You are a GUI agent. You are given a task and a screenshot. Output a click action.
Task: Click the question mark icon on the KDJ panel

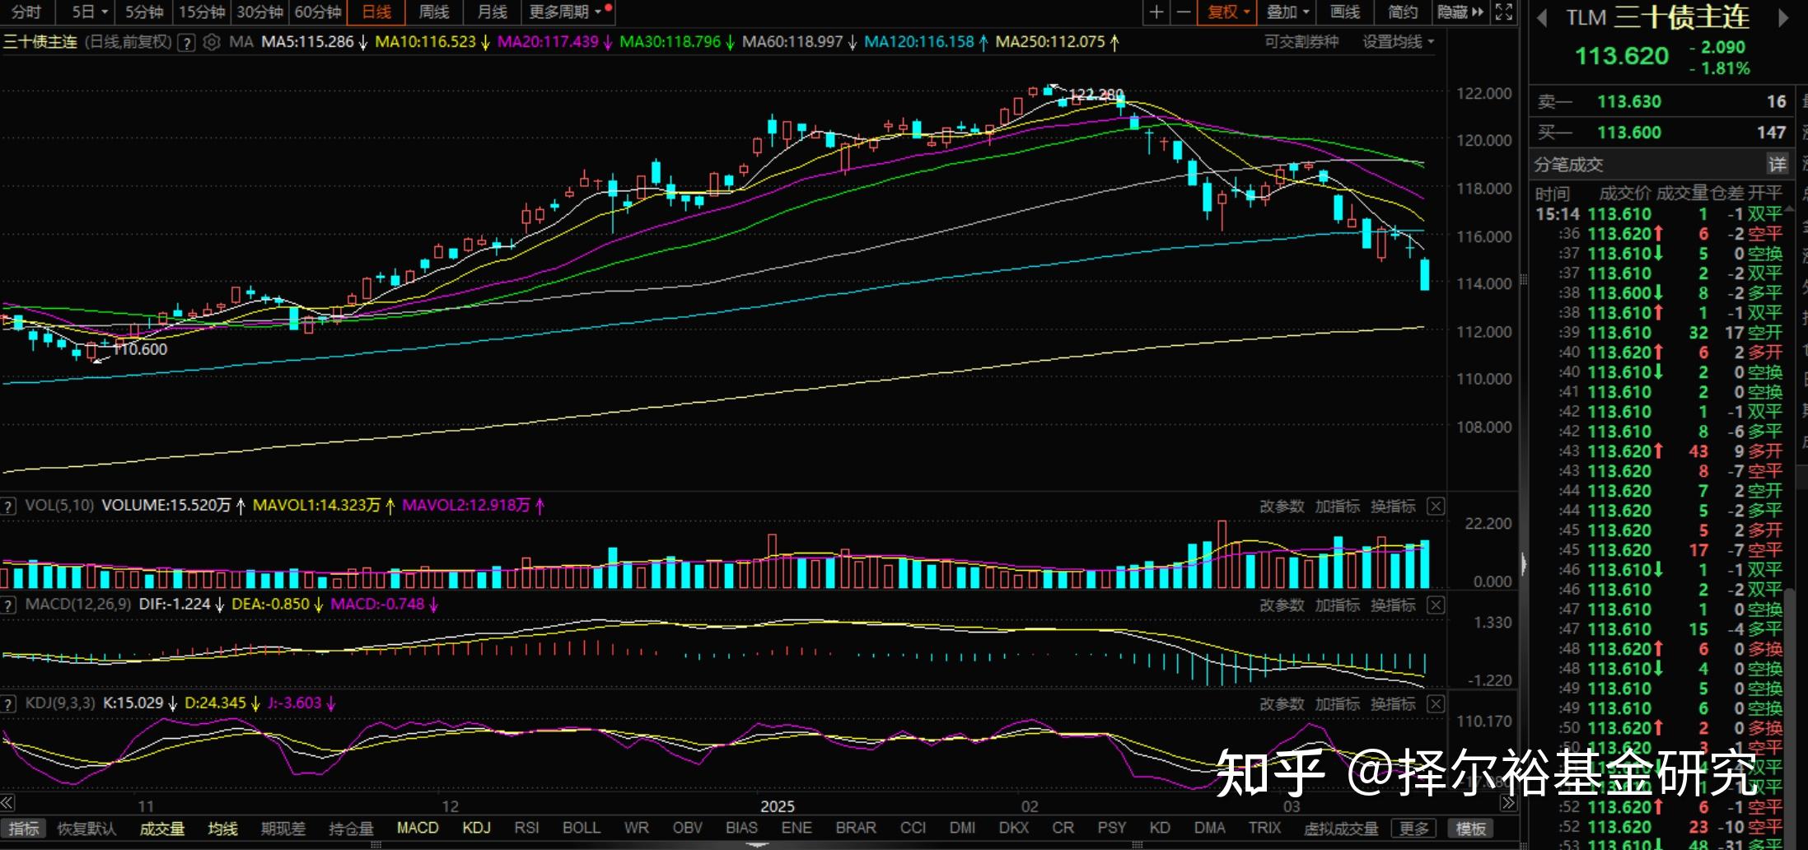7,703
